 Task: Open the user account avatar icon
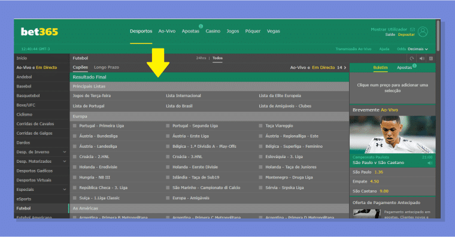423,32
